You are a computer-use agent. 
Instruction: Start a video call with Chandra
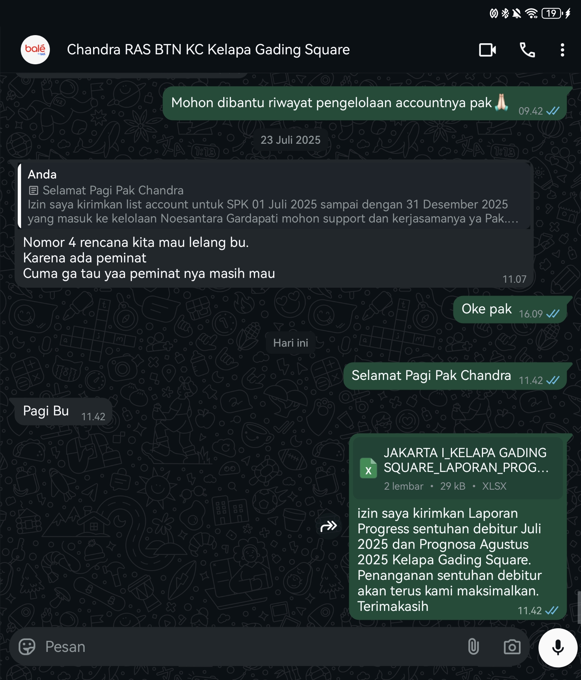click(487, 50)
